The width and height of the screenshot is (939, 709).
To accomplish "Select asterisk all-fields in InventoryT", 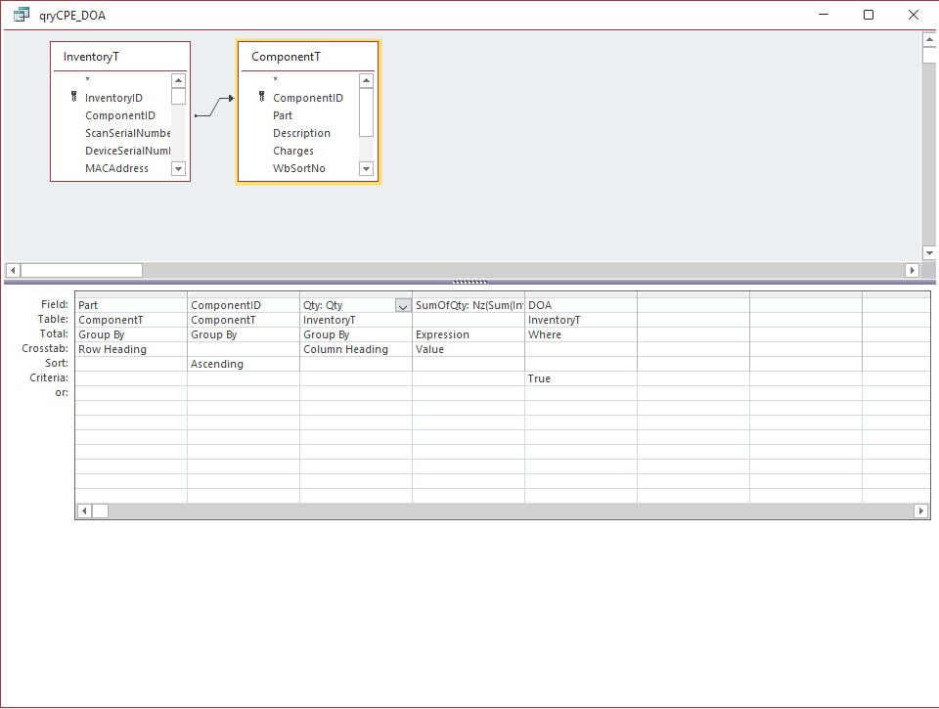I will pos(87,79).
